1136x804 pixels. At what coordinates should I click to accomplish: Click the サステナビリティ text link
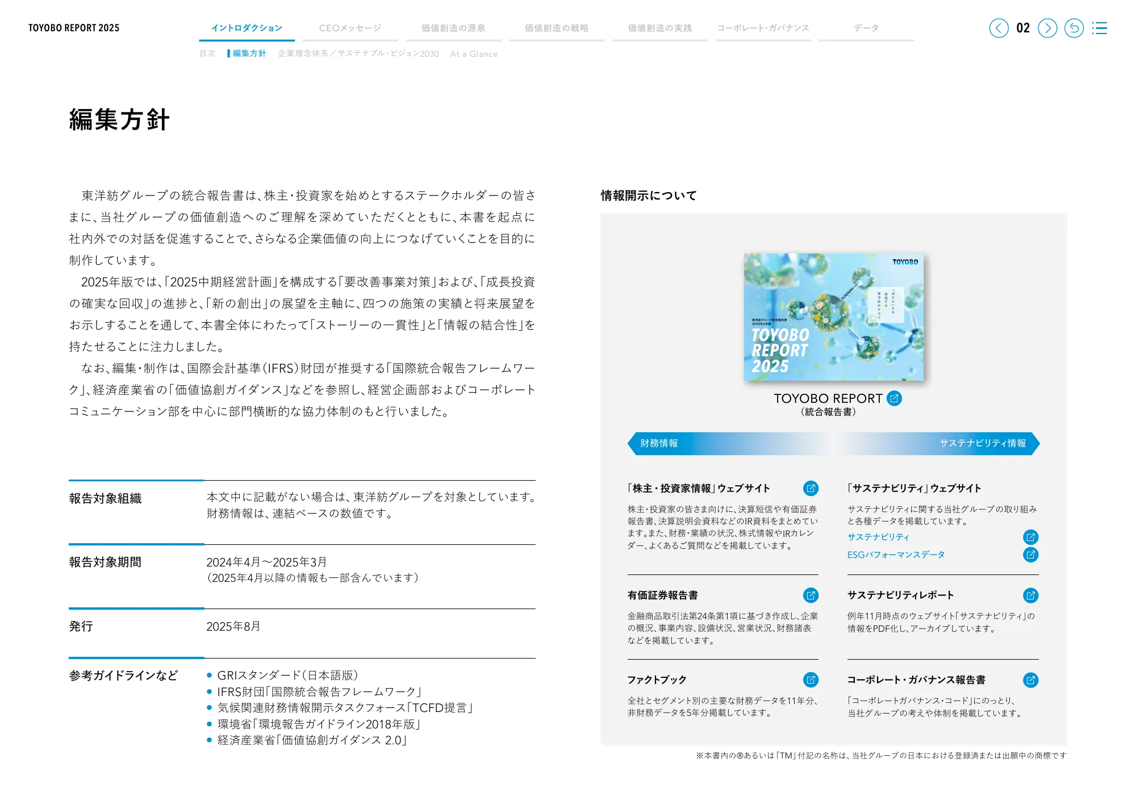tap(878, 538)
